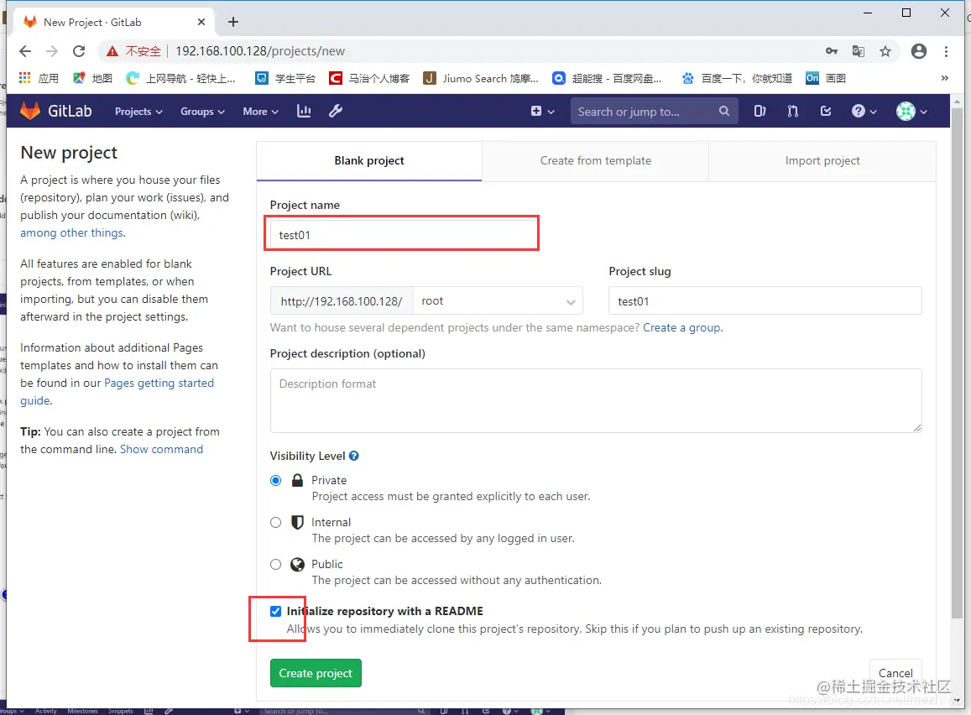Open the Pages getting started guide link
971x715 pixels.
[117, 392]
